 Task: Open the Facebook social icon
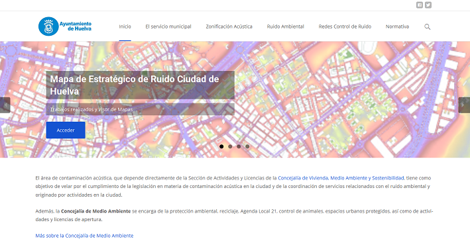(420, 5)
